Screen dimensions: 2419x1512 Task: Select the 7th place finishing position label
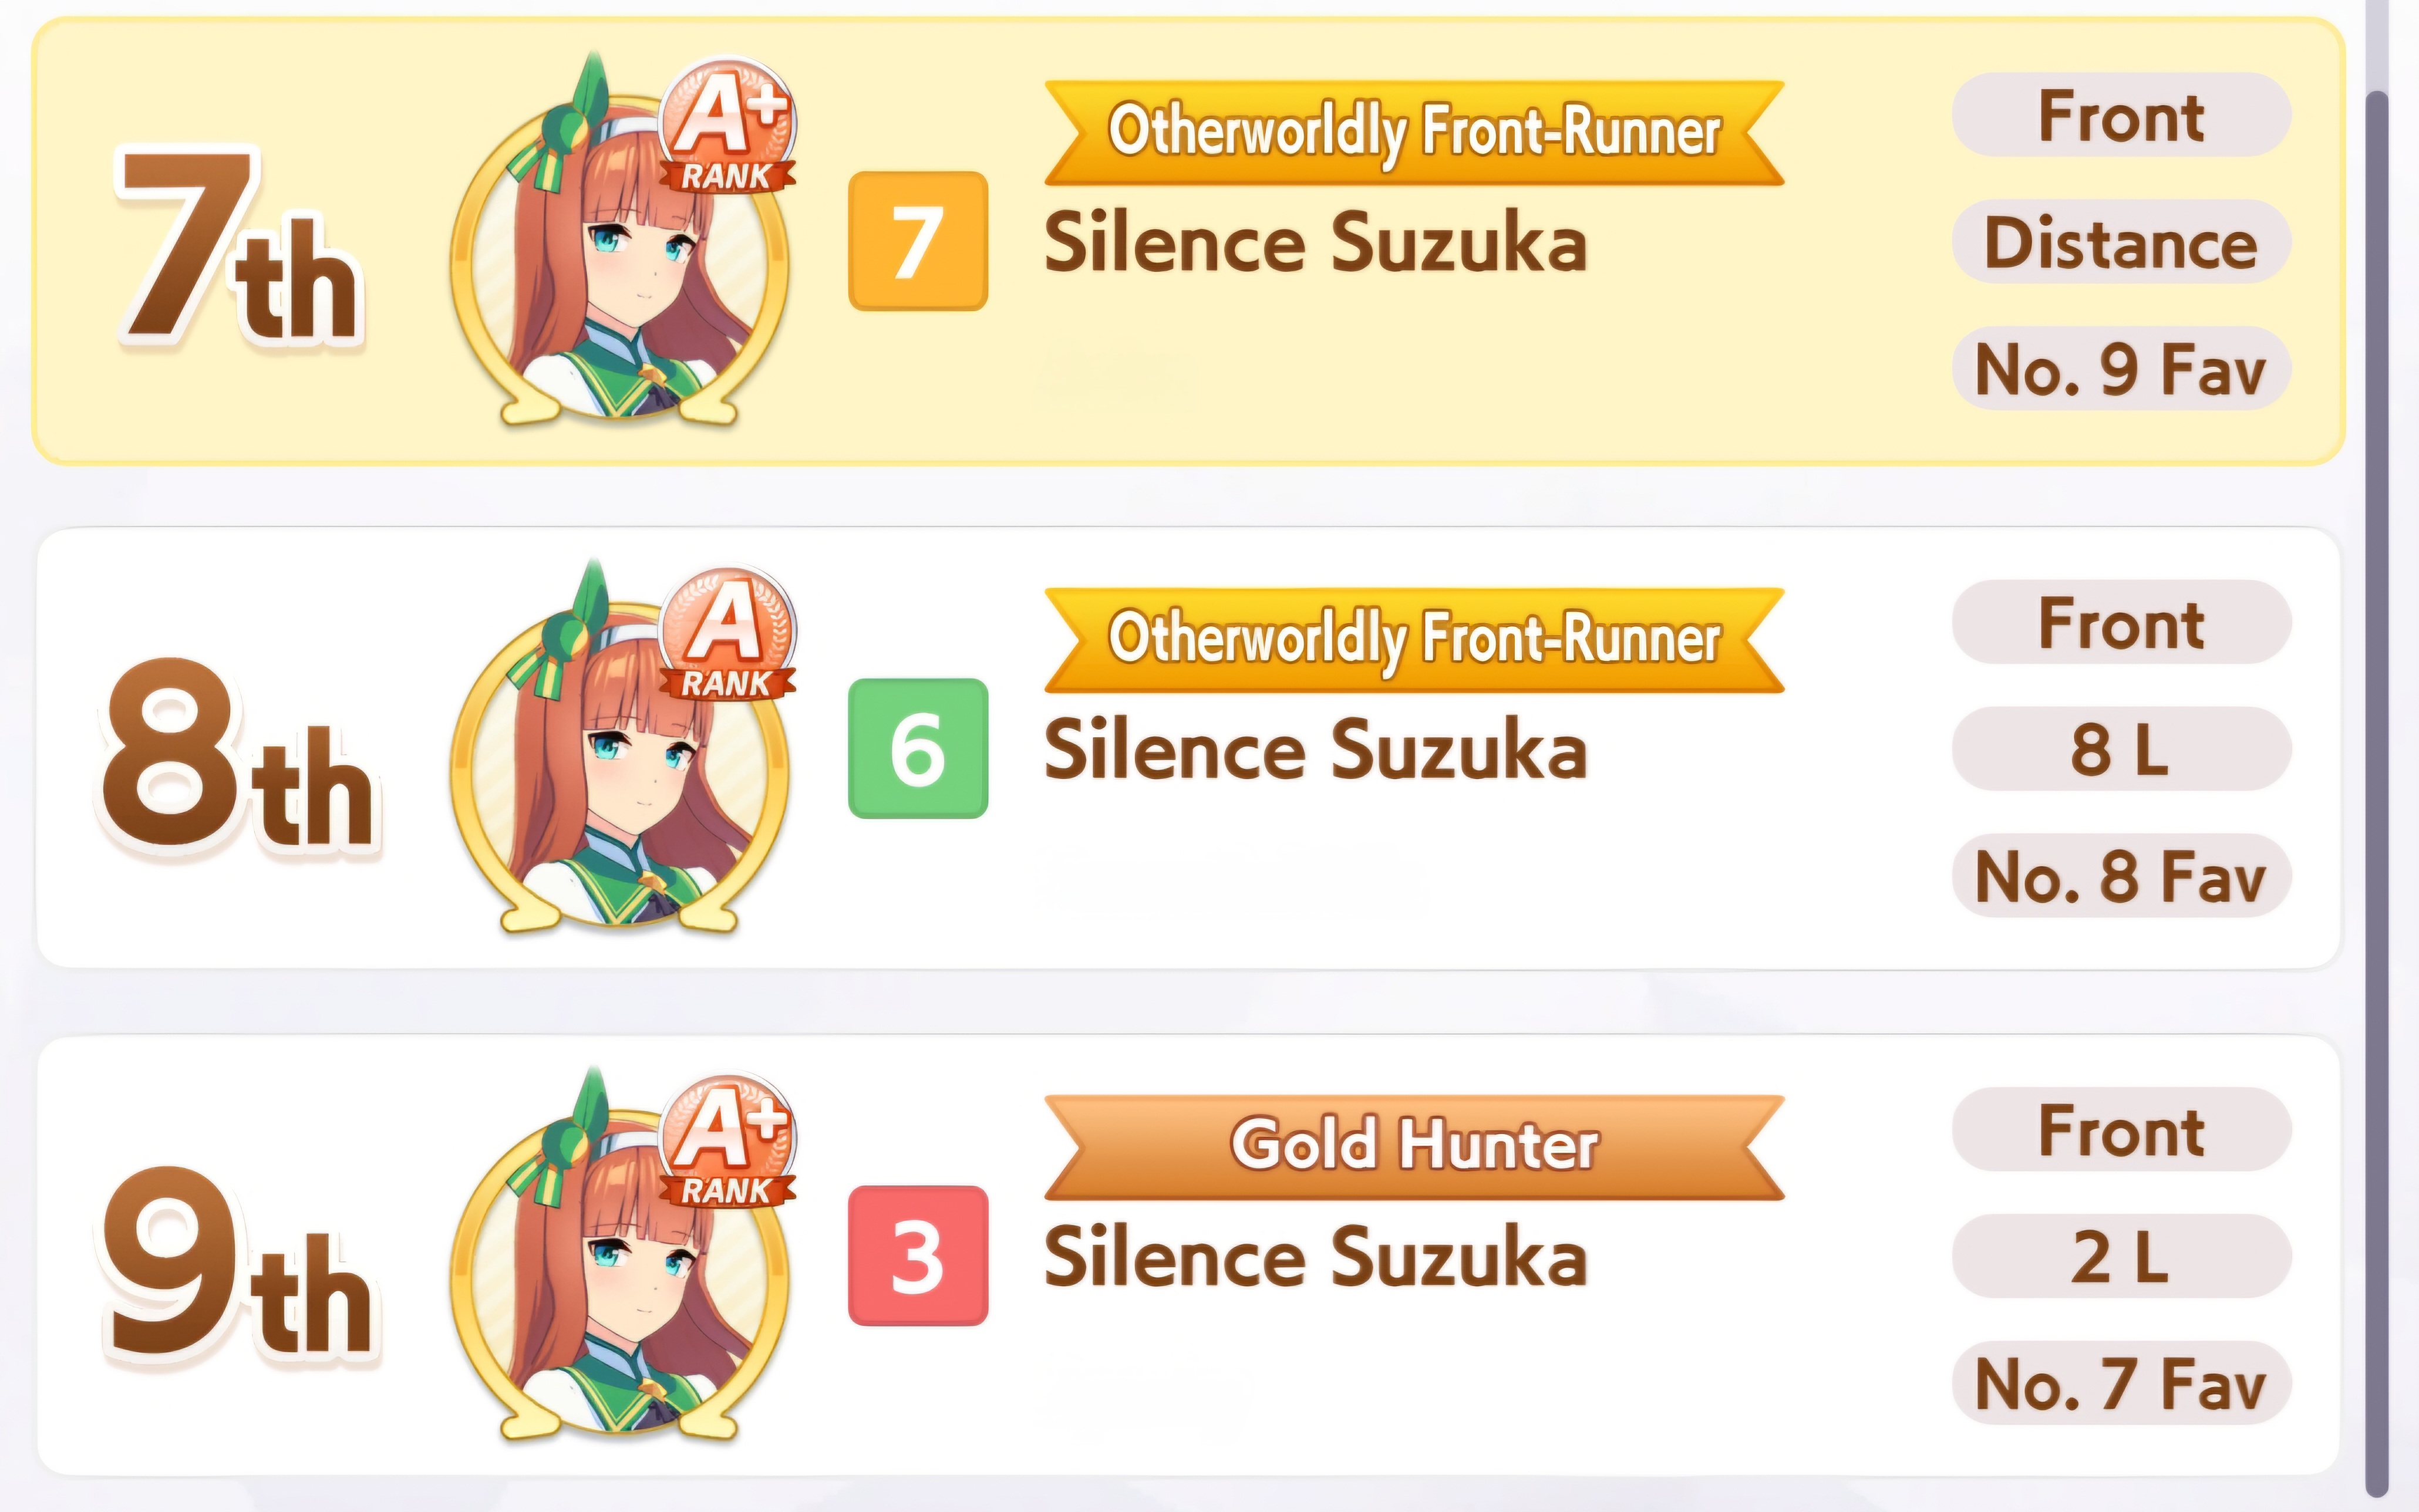pos(240,246)
